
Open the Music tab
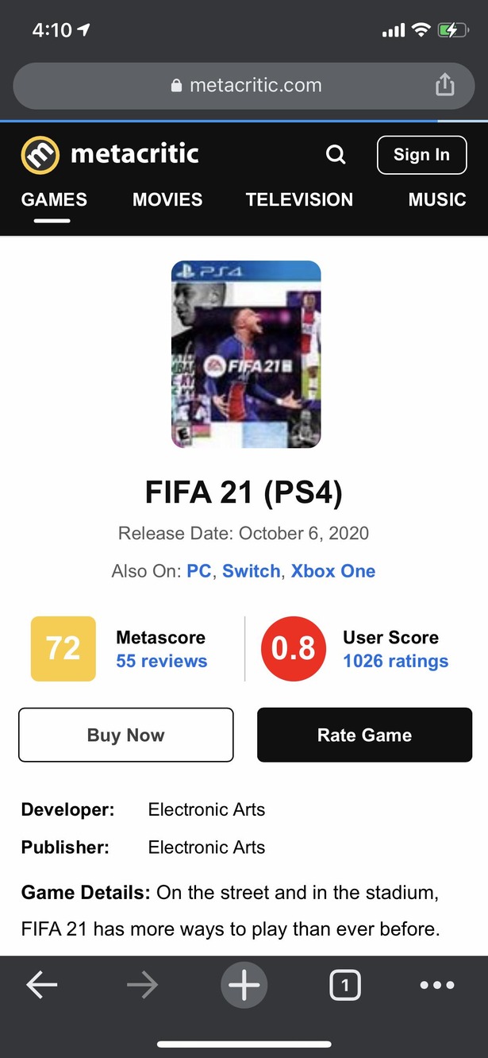437,200
